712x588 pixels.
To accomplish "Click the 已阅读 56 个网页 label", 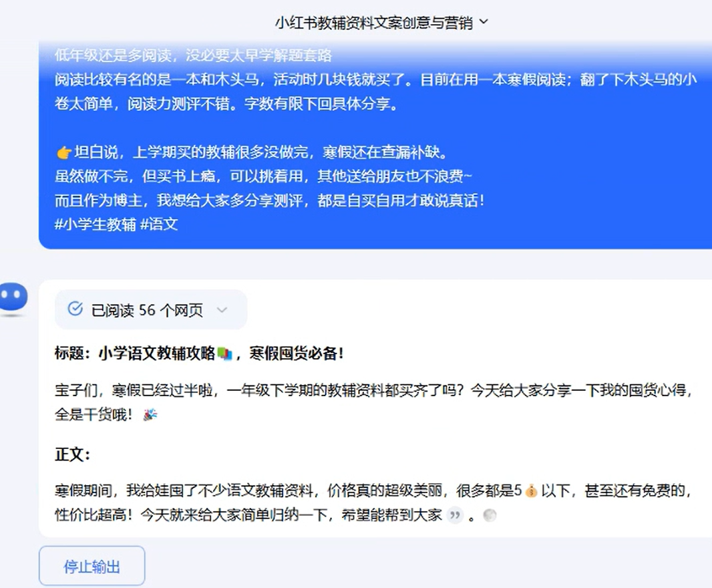I will (x=147, y=310).
